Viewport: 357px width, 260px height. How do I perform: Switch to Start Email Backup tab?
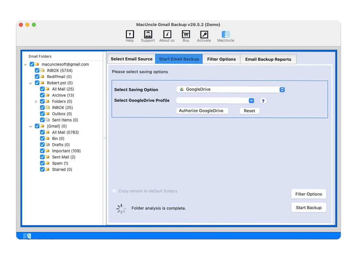(x=179, y=59)
